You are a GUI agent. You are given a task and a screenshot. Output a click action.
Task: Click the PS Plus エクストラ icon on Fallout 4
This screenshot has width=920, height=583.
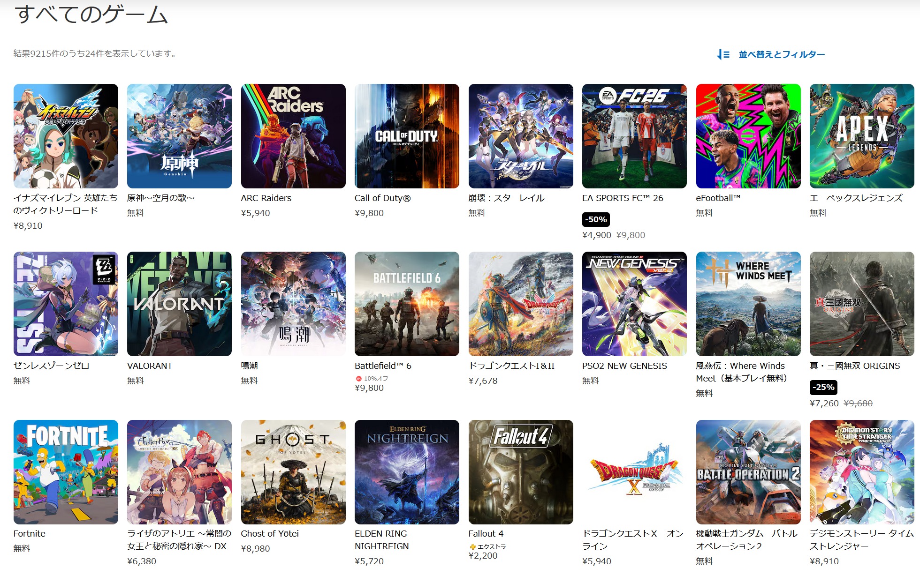(472, 547)
